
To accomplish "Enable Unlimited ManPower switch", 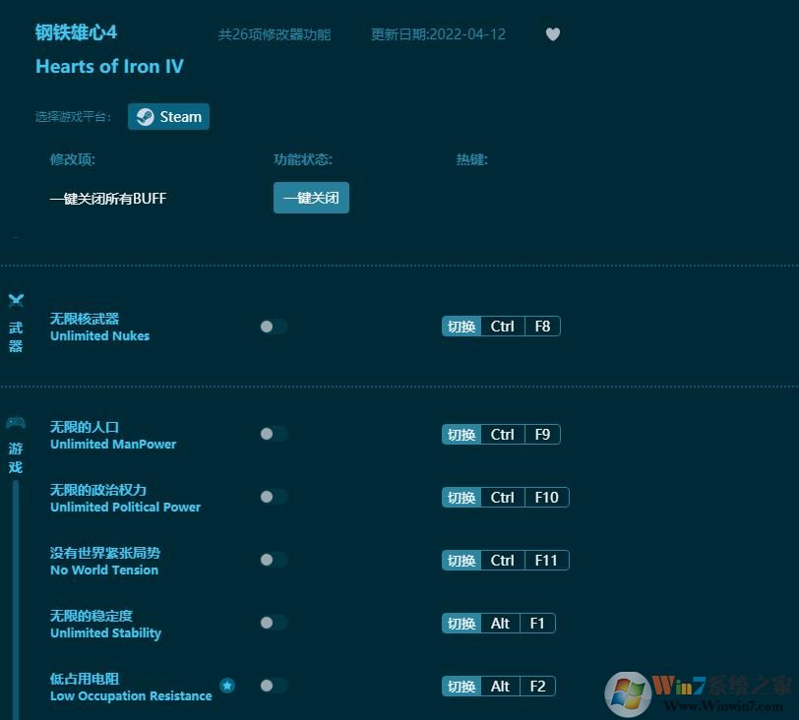I will click(x=274, y=434).
